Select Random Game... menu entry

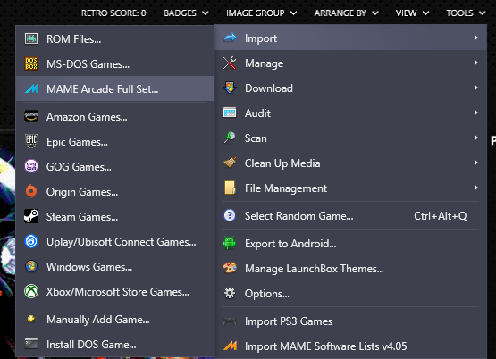[x=350, y=215]
